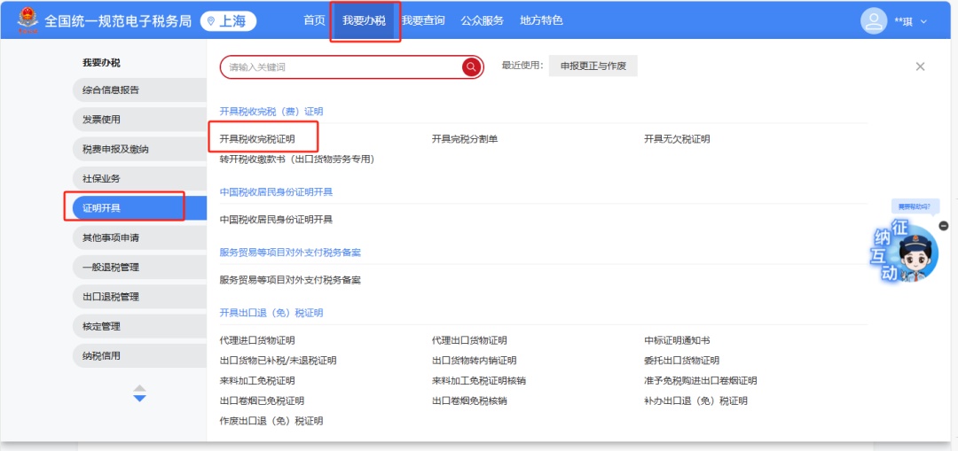Go to the 公众服务 menu
Image resolution: width=958 pixels, height=451 pixels.
pos(482,20)
